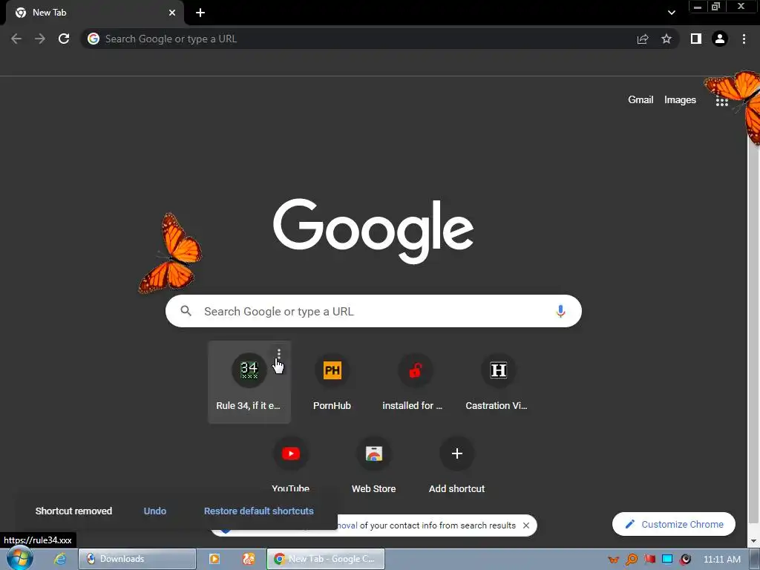
Task: Open Customize Chrome button
Action: pos(674,524)
